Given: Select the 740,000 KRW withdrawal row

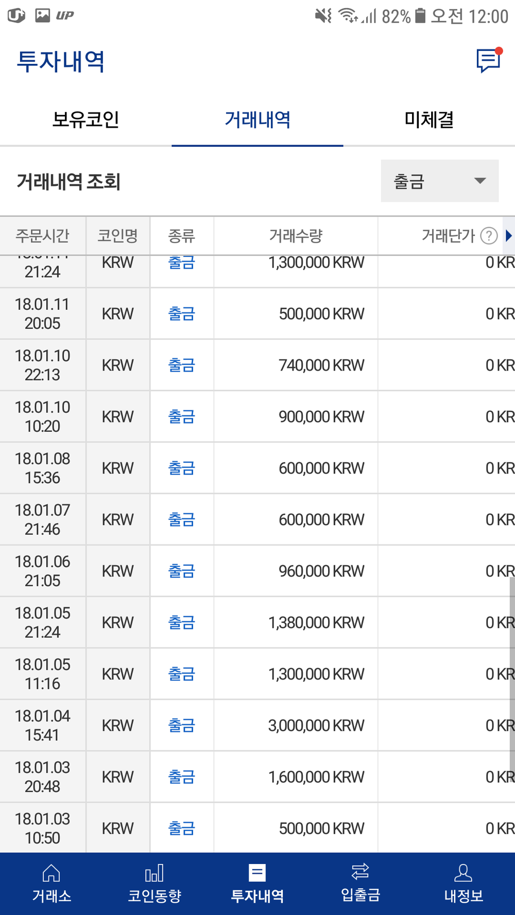Looking at the screenshot, I should coord(296,365).
